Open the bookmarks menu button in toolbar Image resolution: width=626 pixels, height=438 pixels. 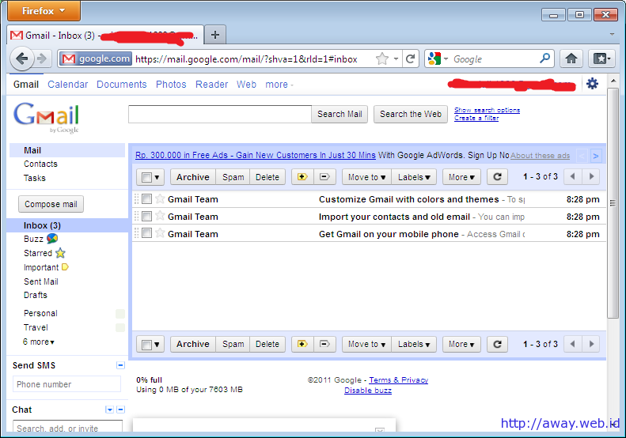click(601, 59)
